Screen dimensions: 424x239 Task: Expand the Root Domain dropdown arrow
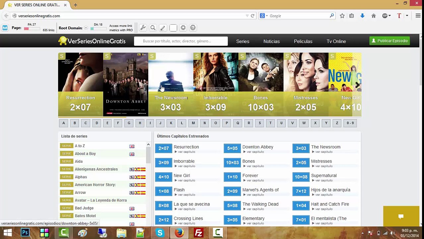[x=86, y=28]
